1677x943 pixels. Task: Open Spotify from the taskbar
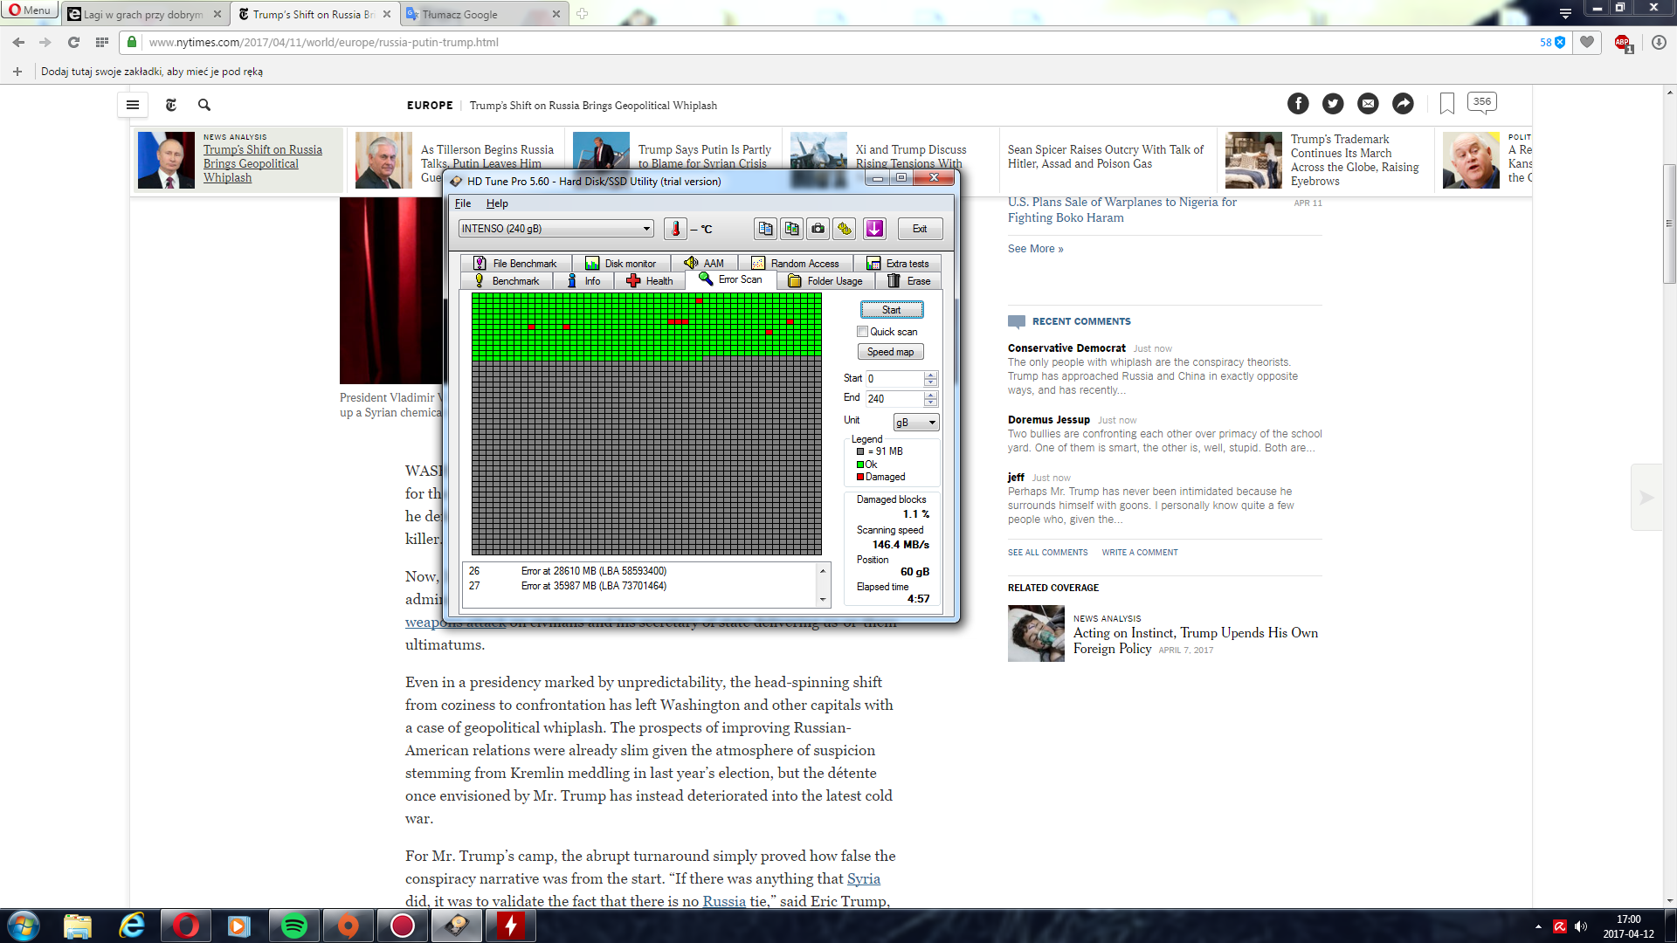click(x=294, y=926)
